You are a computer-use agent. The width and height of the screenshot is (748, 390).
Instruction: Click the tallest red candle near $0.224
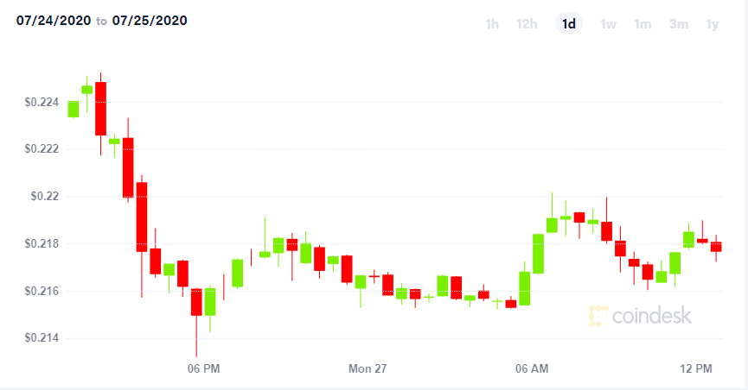pyautogui.click(x=100, y=109)
